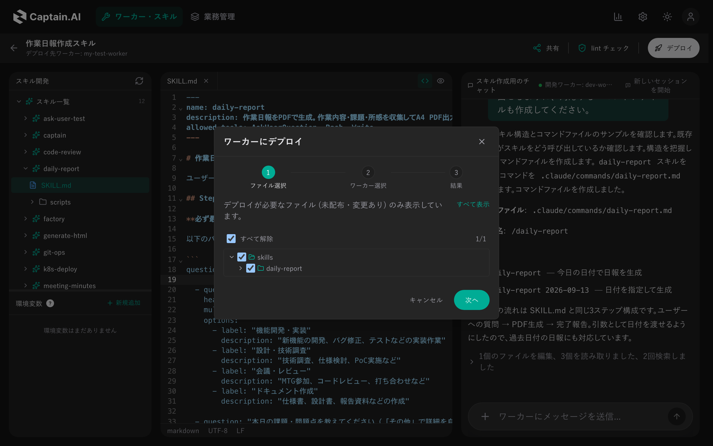Fold line 2 in editor gutter

pos(180,109)
